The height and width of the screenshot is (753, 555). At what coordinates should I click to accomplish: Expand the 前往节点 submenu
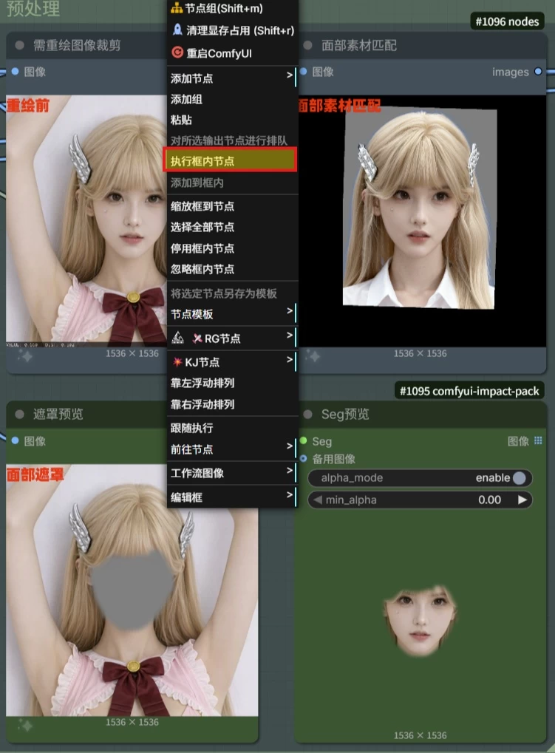(290, 446)
